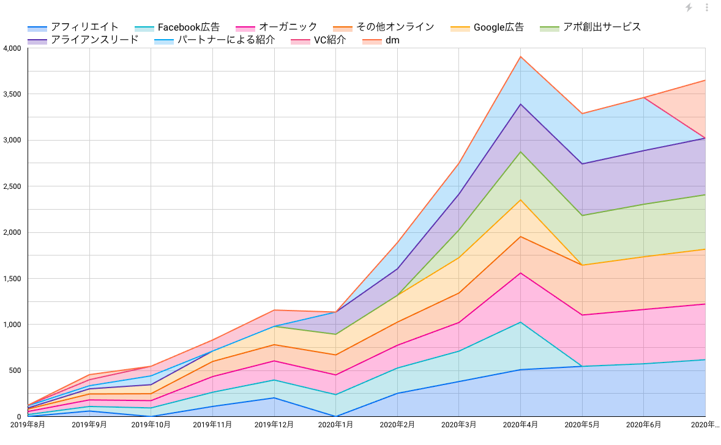Click the 2,000 y-axis value
The width and height of the screenshot is (721, 445).
click(12, 232)
